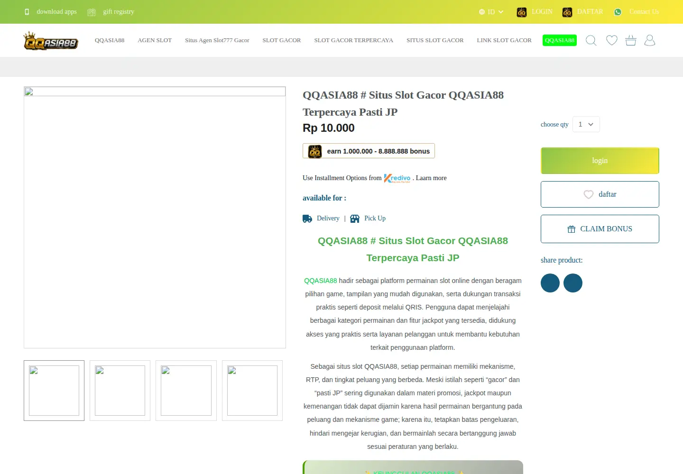This screenshot has height=474, width=683.
Task: Click the QQASIA88 crown logo
Action: click(51, 41)
